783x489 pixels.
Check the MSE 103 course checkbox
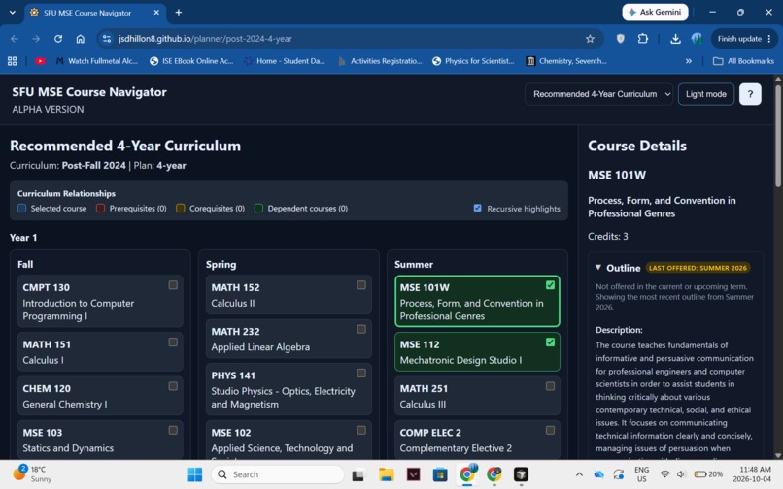click(173, 430)
